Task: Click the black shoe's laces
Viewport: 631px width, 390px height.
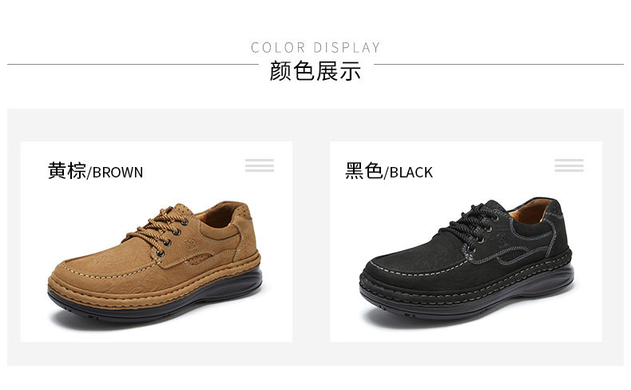Action: 470,225
